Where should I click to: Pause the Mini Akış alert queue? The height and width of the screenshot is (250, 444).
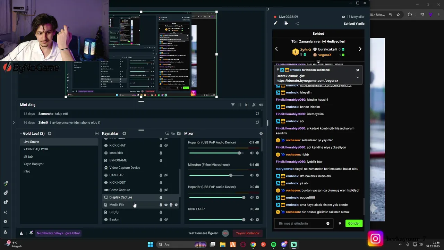point(240,105)
